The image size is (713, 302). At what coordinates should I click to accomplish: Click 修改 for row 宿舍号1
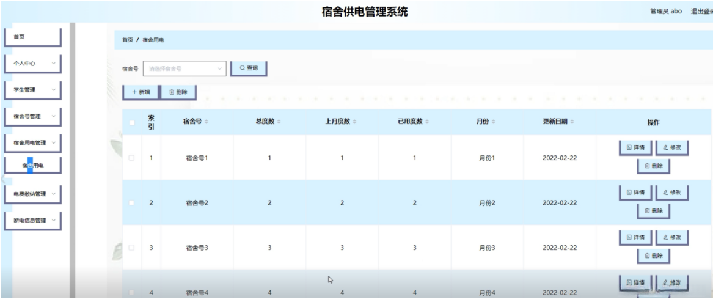(x=672, y=148)
